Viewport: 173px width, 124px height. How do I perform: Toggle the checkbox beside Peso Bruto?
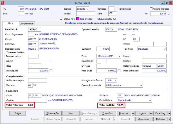coord(119,71)
